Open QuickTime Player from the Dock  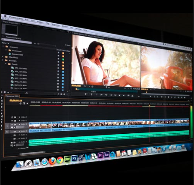tap(113, 154)
